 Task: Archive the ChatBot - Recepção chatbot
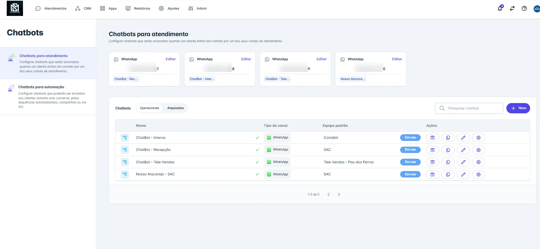(x=432, y=150)
